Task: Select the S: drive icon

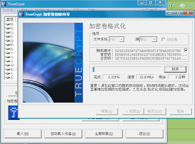Action: click(8, 49)
